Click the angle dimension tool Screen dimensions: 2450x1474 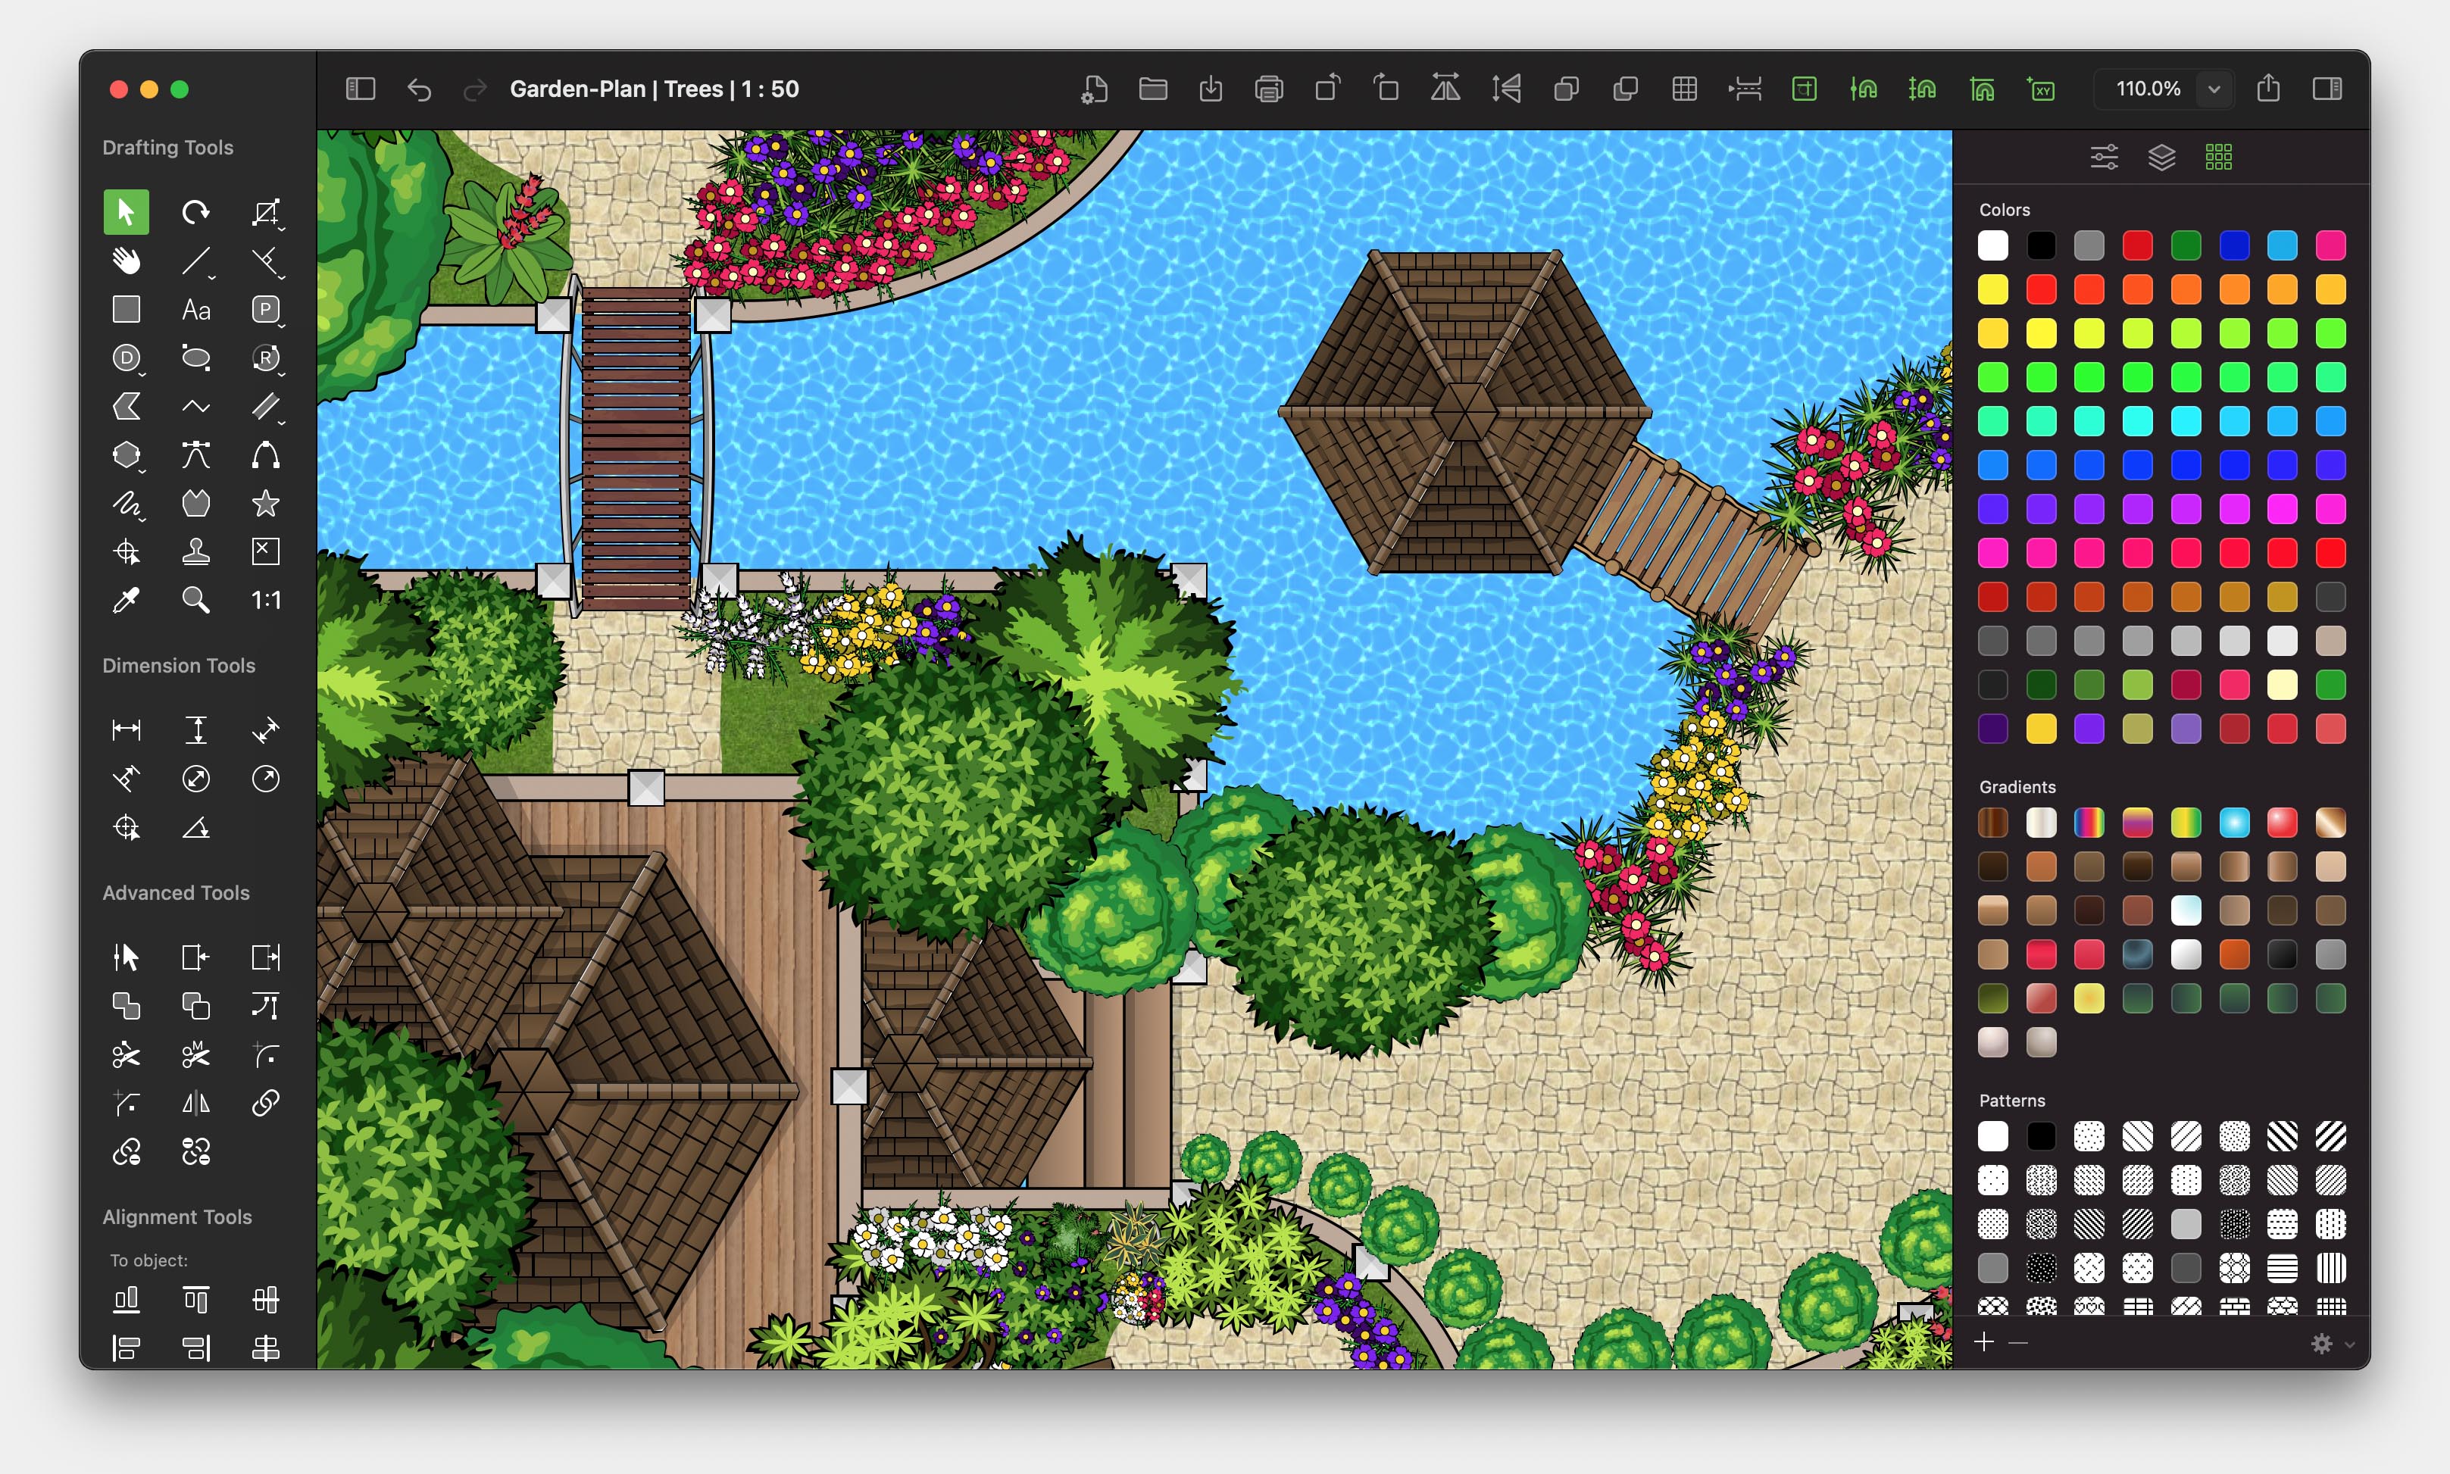pyautogui.click(x=195, y=827)
